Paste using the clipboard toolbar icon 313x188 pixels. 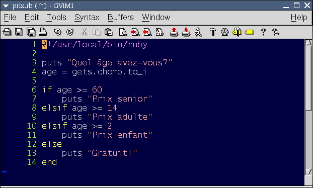point(109,32)
